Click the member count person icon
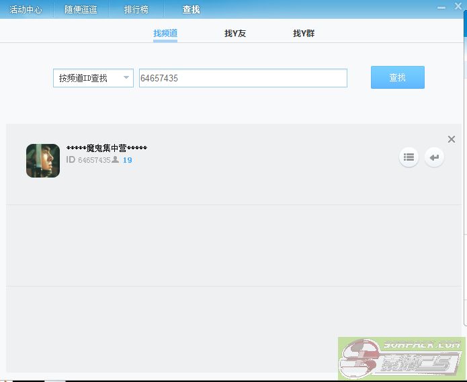Viewport: 467px width, 382px height. tap(116, 160)
